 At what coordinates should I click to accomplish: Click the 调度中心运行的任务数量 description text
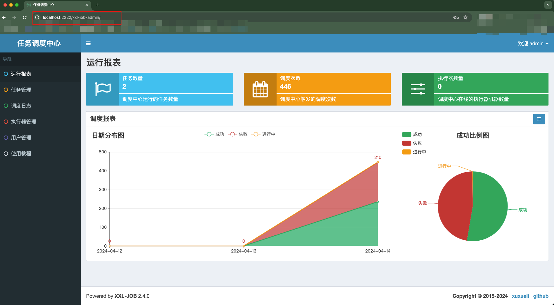[150, 99]
